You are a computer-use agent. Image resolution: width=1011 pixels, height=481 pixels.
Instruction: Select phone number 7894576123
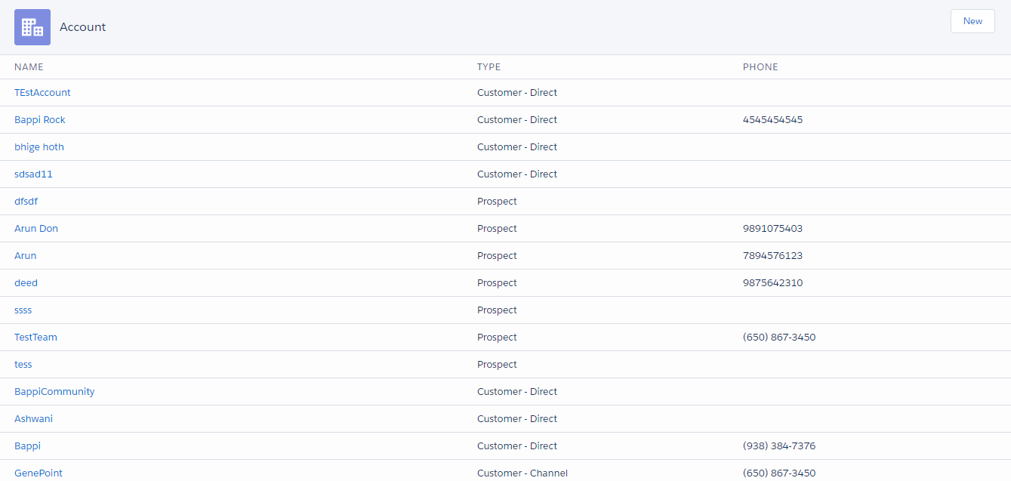772,256
